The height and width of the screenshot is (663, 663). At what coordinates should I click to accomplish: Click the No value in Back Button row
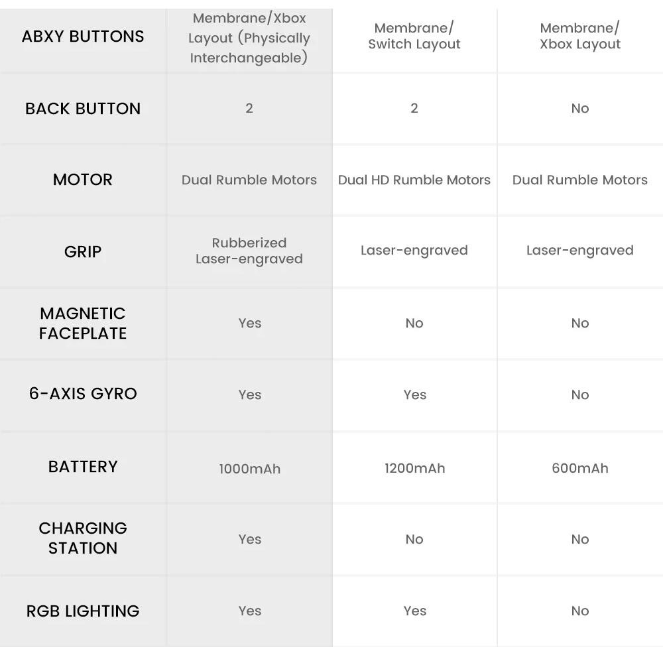tap(579, 109)
